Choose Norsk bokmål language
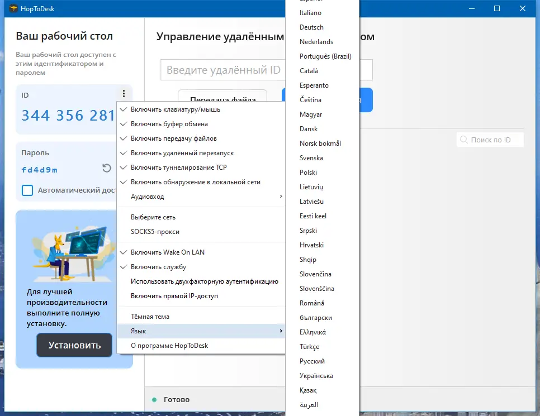The width and height of the screenshot is (540, 416). click(x=323, y=144)
